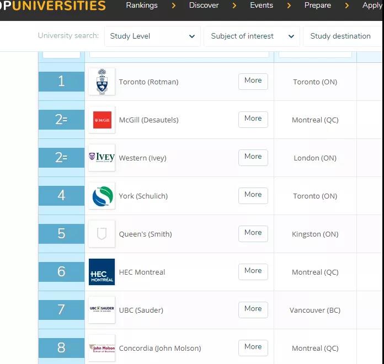Click the Ivey business school logo
This screenshot has width=384, height=364.
click(102, 158)
